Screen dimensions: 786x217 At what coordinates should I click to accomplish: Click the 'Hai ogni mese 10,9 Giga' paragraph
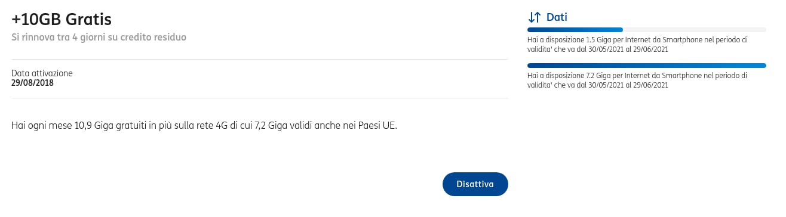[x=204, y=126]
